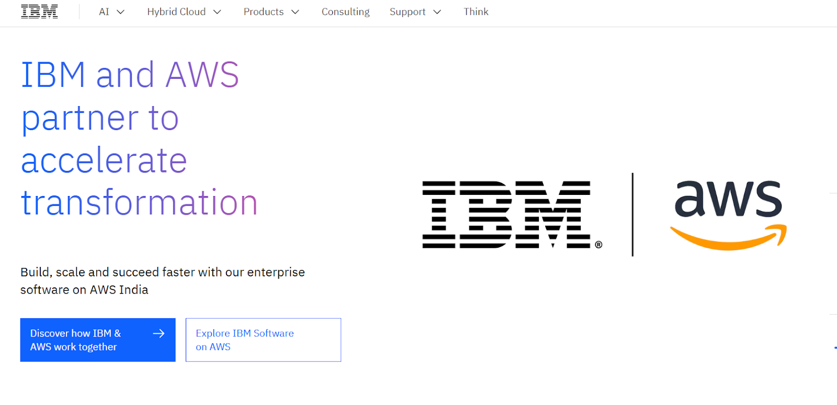Click the arrow icon inside the blue button
This screenshot has height=405, width=837.
pyautogui.click(x=159, y=333)
